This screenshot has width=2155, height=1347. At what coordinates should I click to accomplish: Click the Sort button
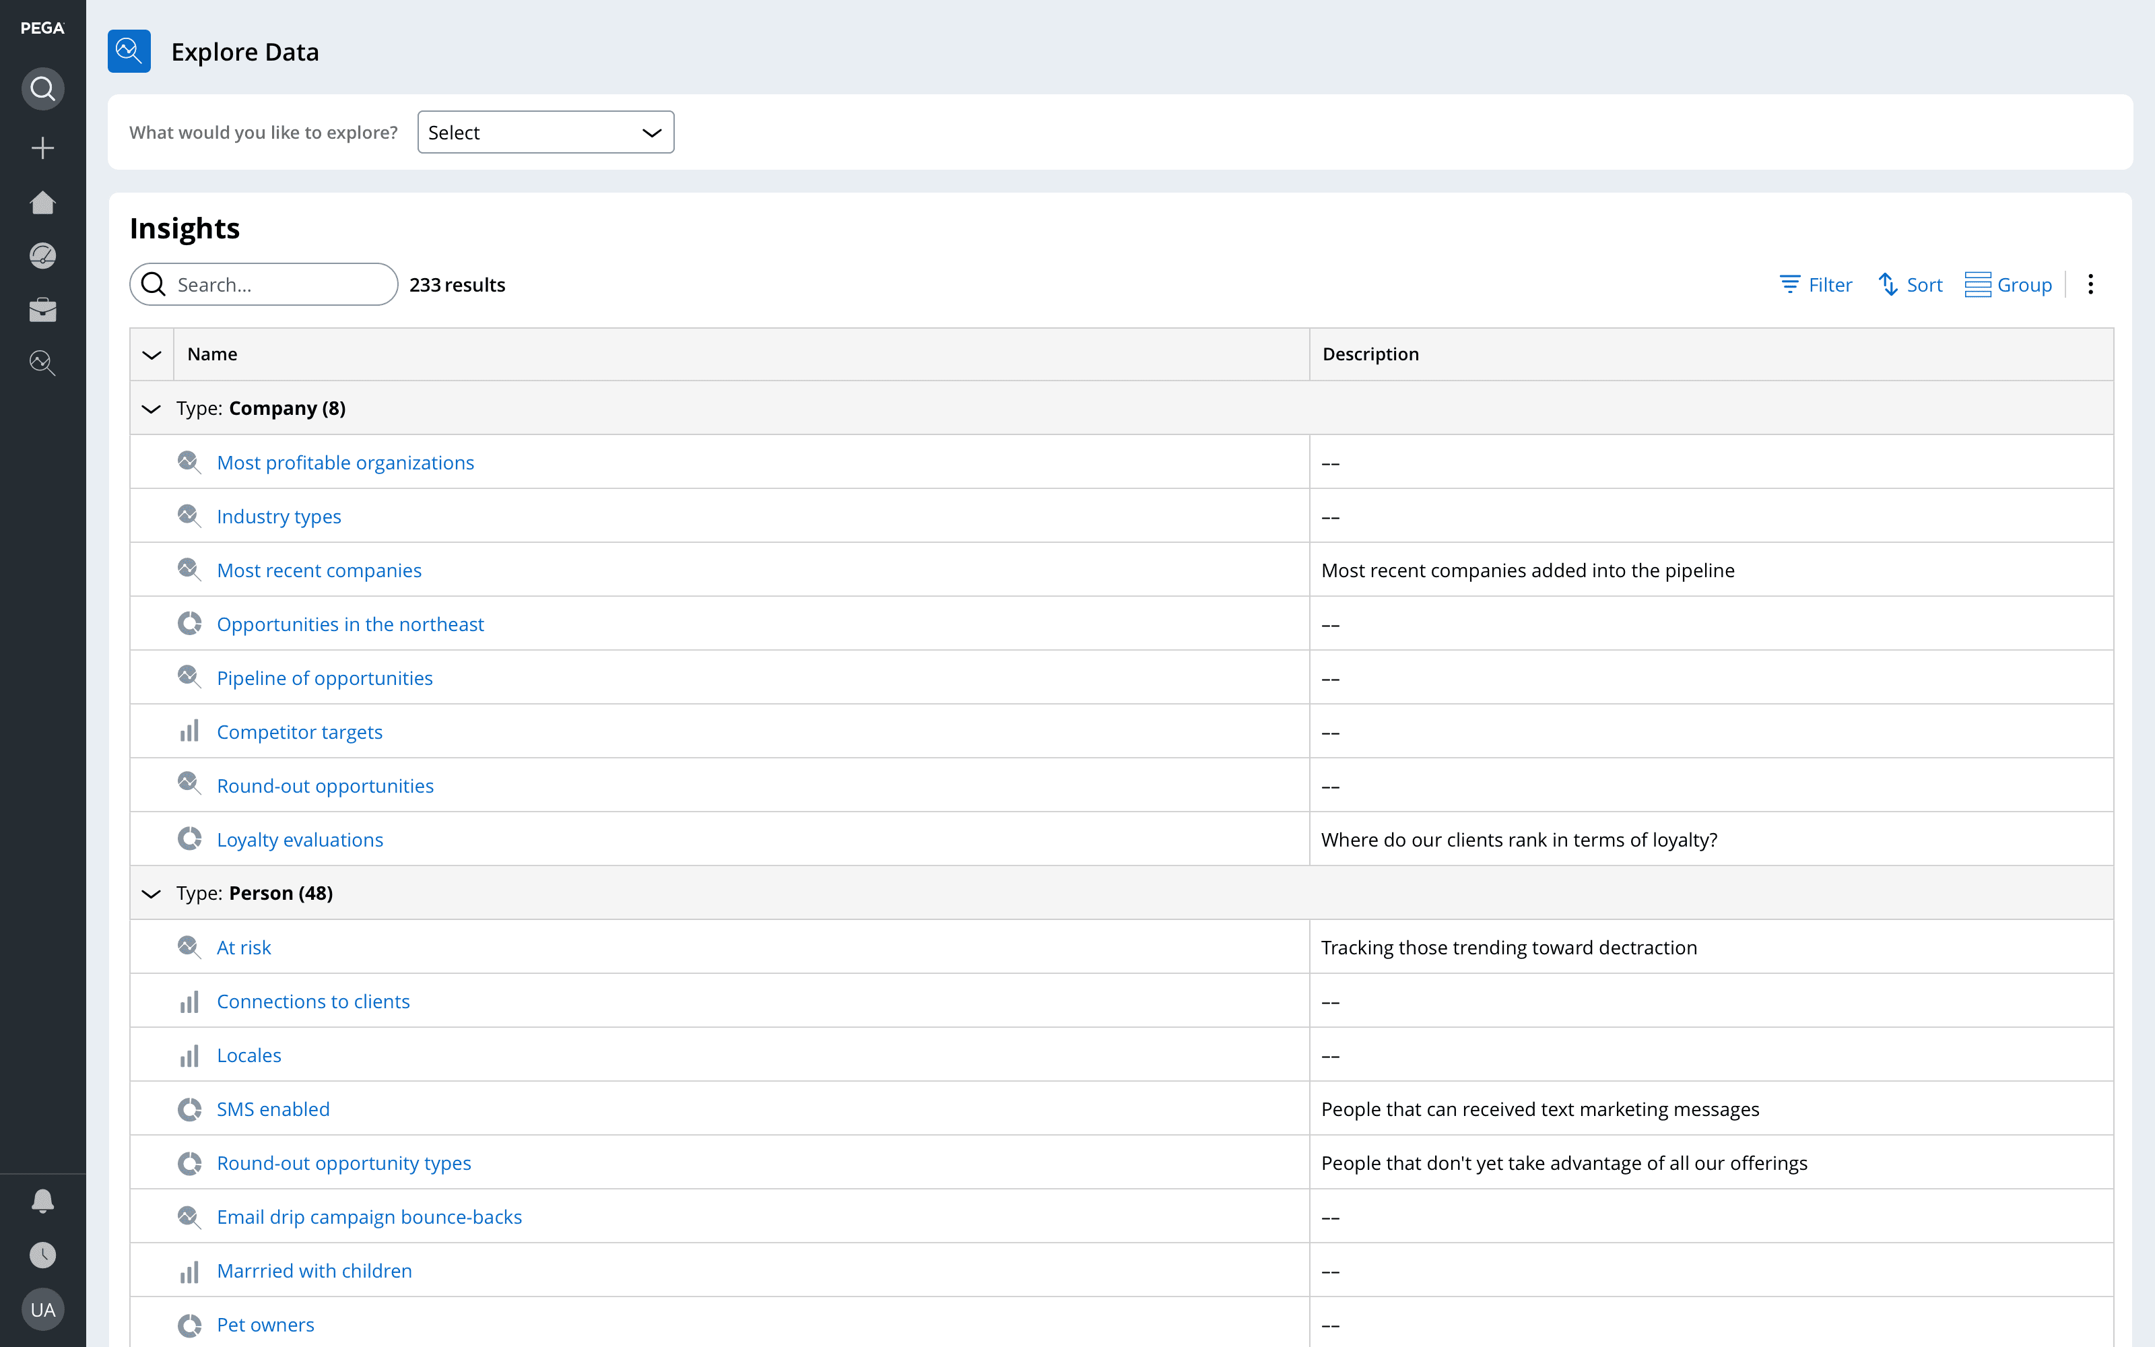coord(1910,285)
